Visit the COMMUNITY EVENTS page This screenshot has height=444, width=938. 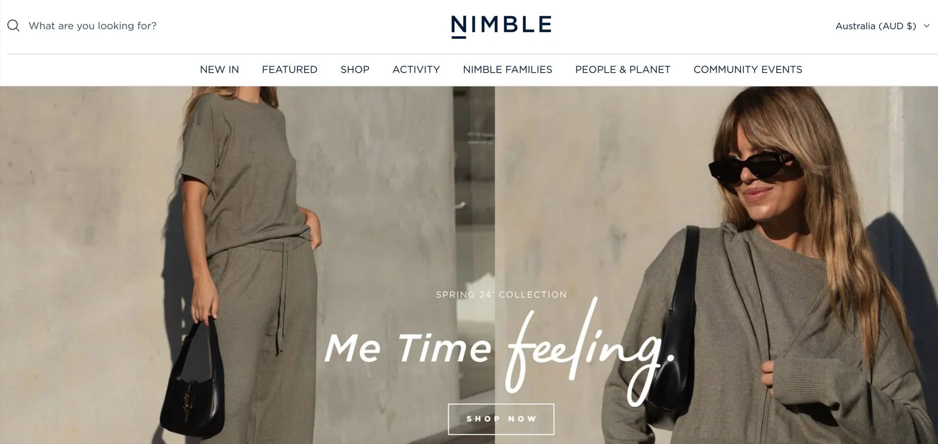point(747,70)
